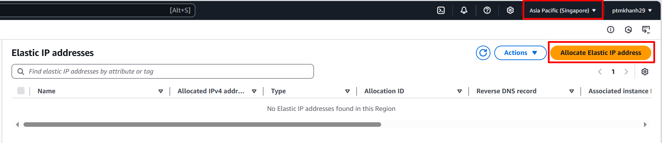Refresh the Elastic IP addresses list

[x=483, y=53]
